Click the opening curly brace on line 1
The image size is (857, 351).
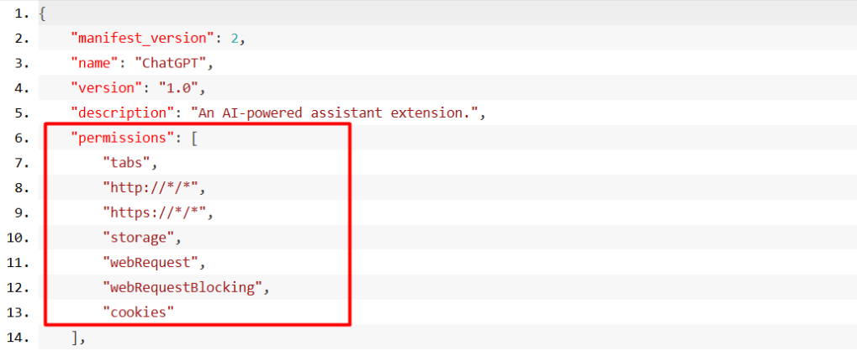42,14
